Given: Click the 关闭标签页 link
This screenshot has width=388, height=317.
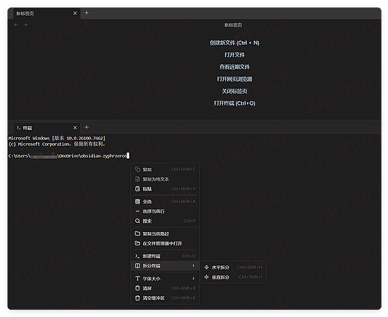Looking at the screenshot, I should (x=234, y=91).
